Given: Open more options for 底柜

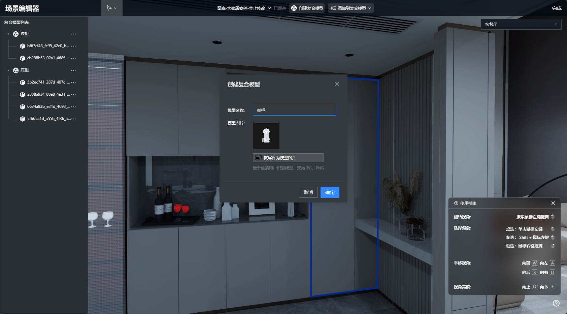Looking at the screenshot, I should coord(73,70).
